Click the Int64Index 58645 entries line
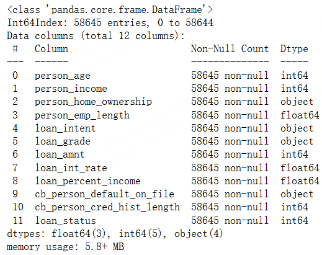The image size is (322, 255). pos(110,23)
